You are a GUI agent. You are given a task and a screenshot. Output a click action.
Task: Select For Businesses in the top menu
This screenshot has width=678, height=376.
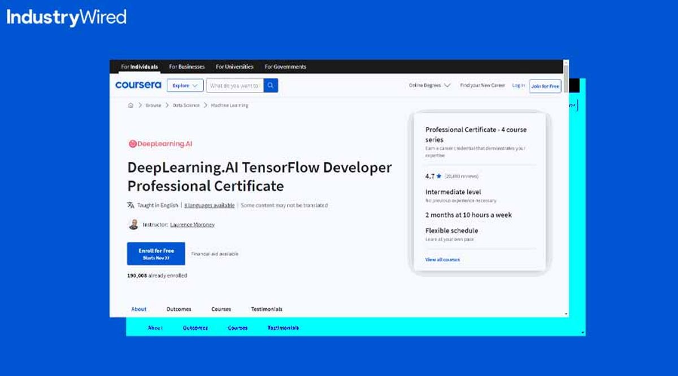(x=186, y=67)
